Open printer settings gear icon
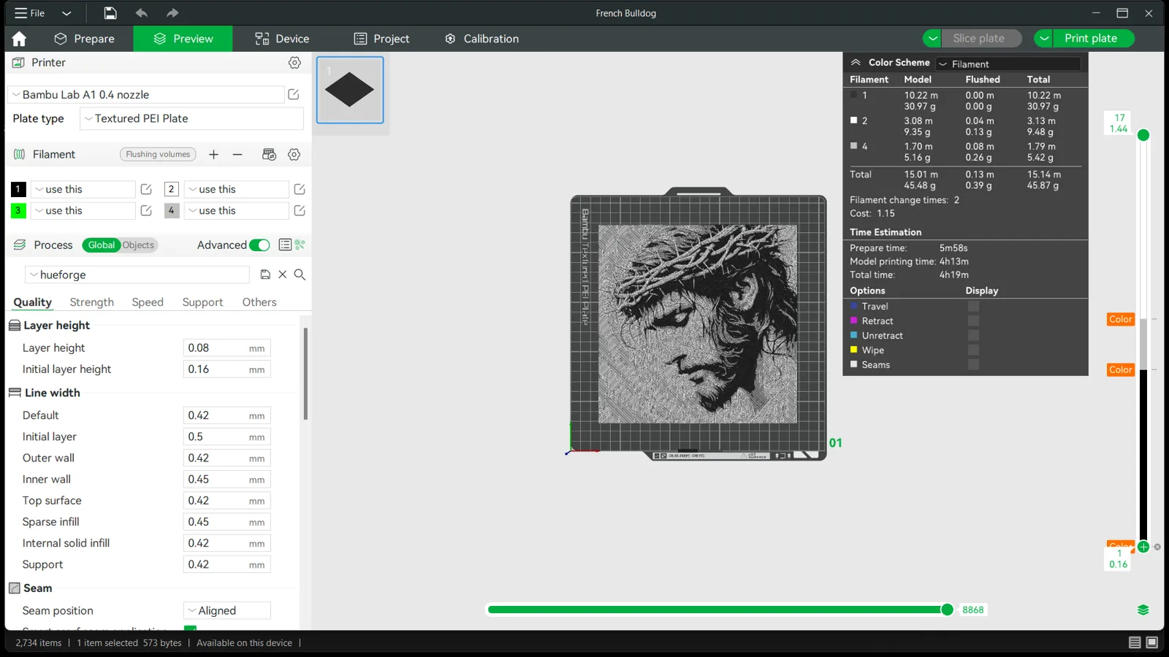1169x657 pixels. pyautogui.click(x=294, y=63)
